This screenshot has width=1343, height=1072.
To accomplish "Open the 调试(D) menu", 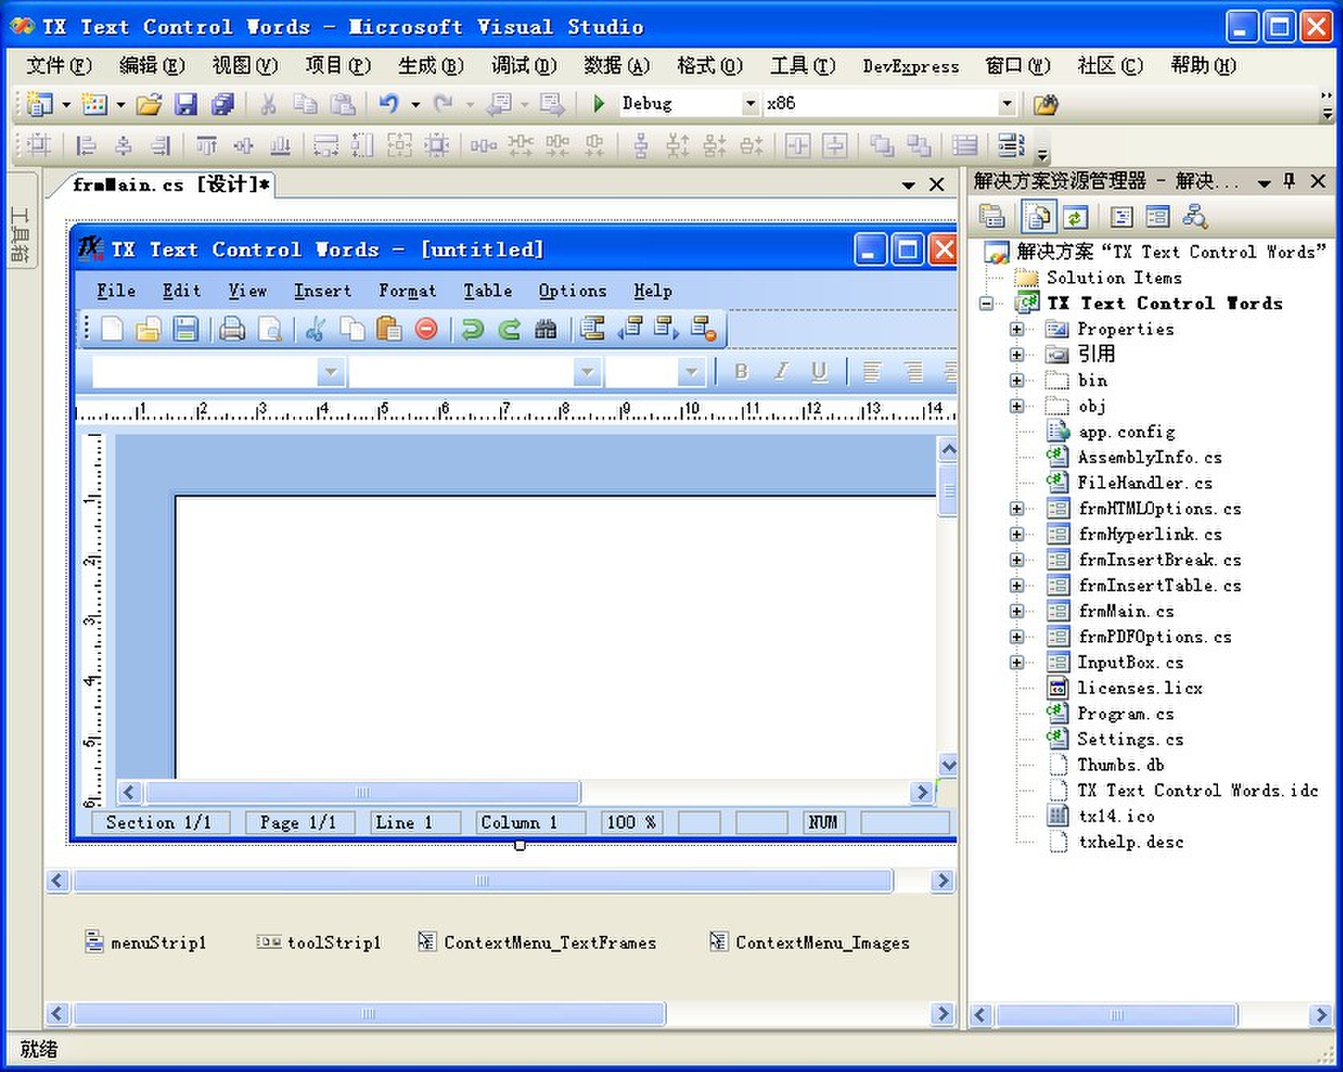I will coord(523,65).
